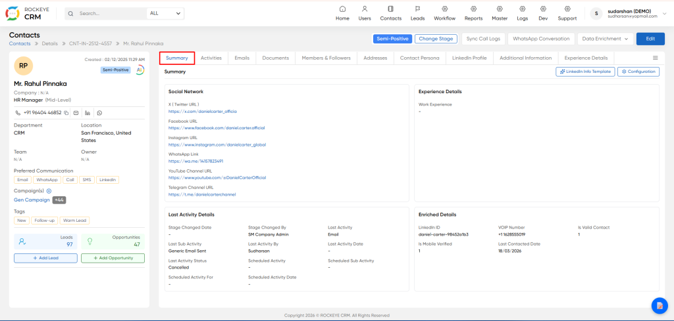The height and width of the screenshot is (321, 674).
Task: Open the Home navigation icon
Action: [x=342, y=9]
